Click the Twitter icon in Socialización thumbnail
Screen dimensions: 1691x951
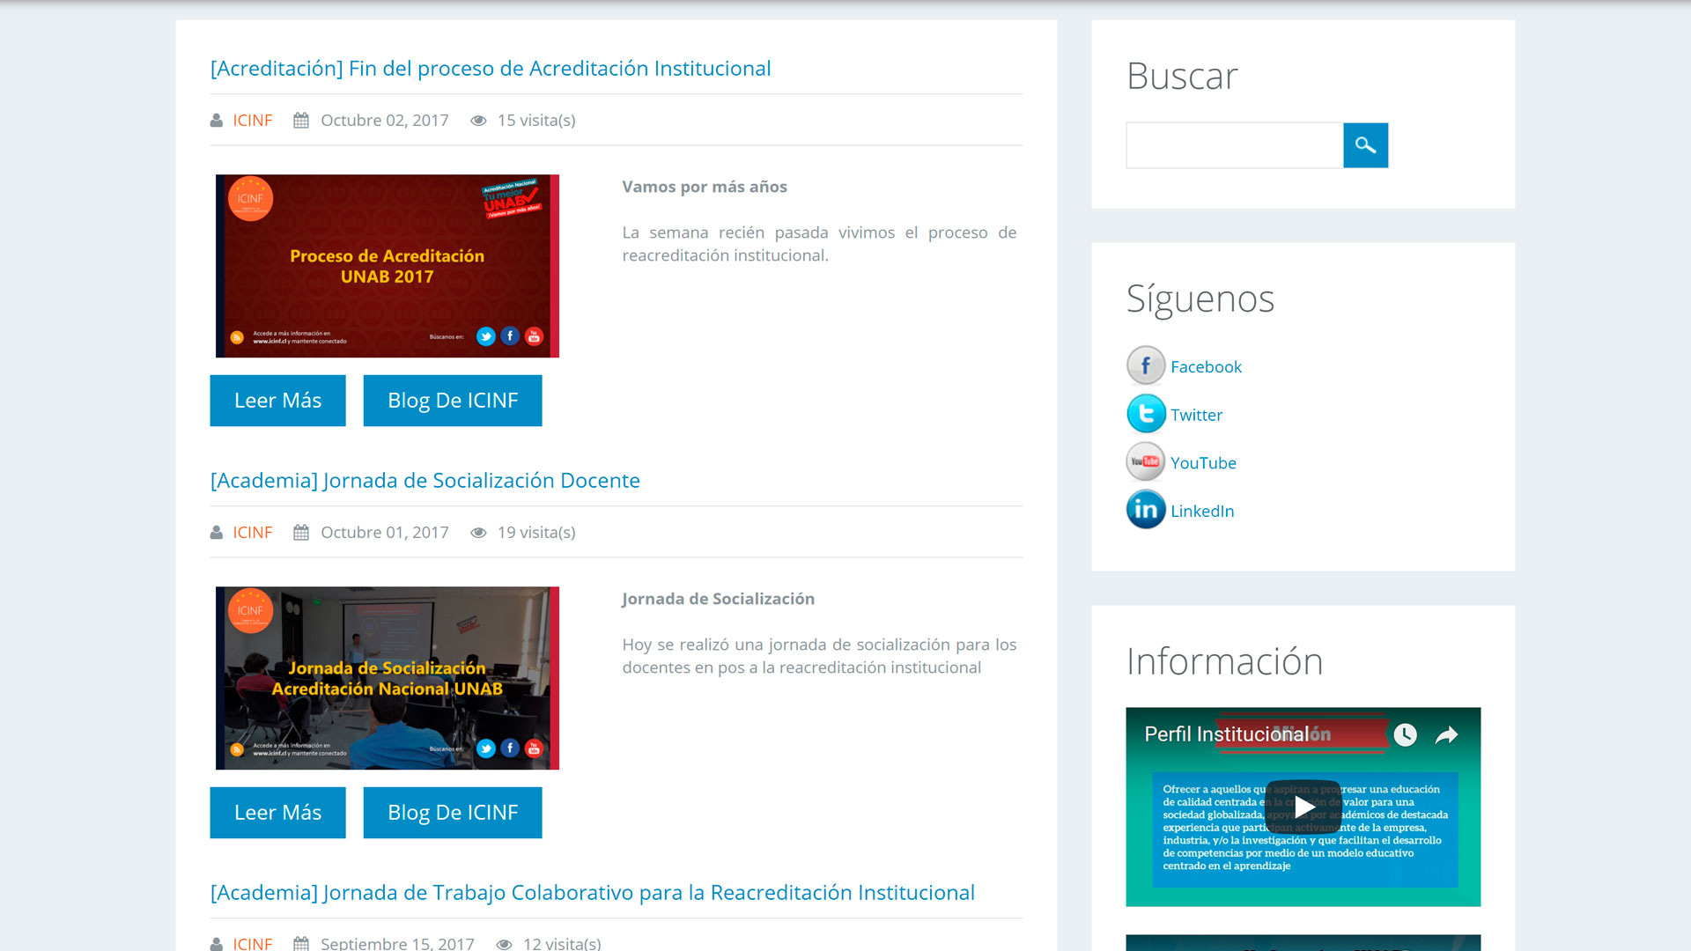pos(486,748)
